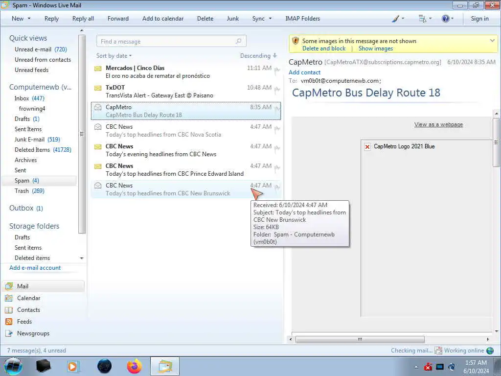Collapse the Computernewb account folder tree
The image size is (501, 376).
click(x=40, y=87)
